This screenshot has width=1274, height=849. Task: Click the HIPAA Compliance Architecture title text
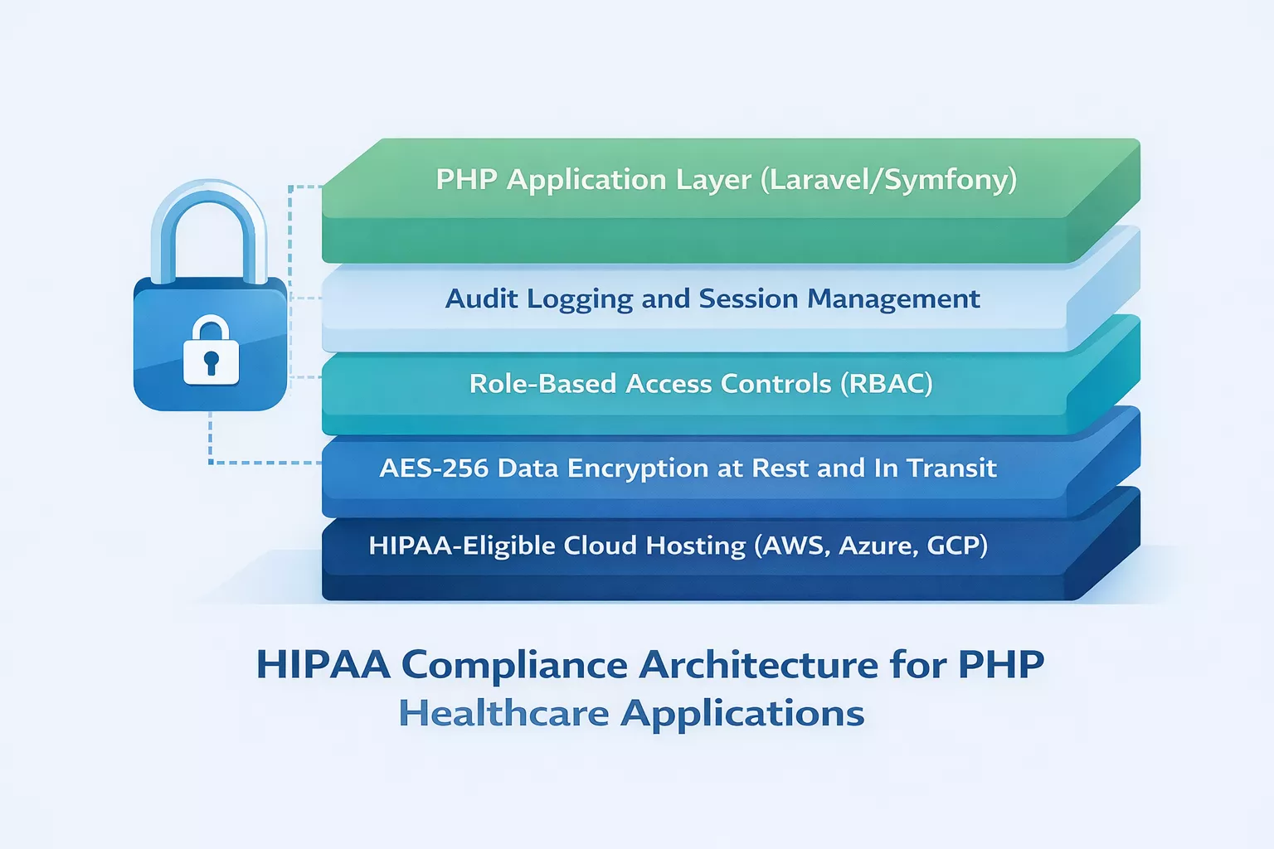[651, 663]
